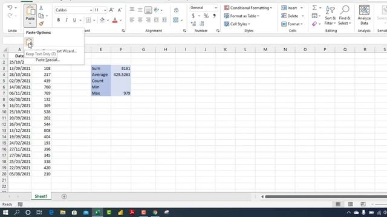Toggle Underline formatting
The height and width of the screenshot is (217, 387).
[74, 20]
